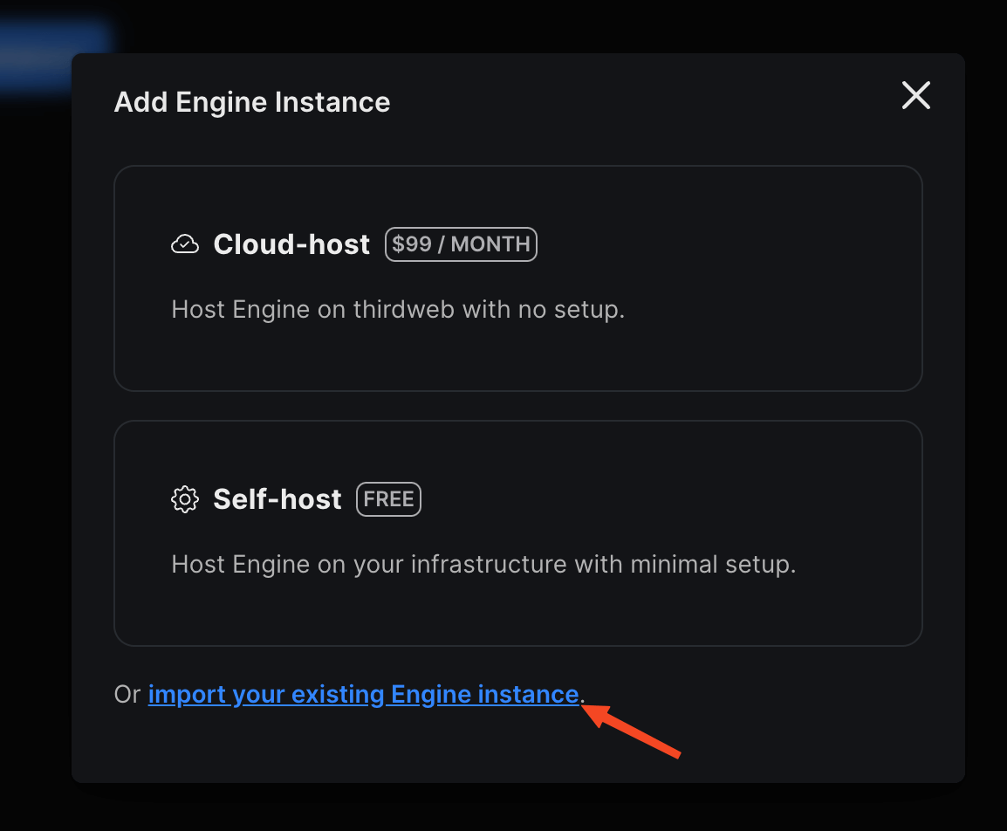
Task: Click the settings cog beside Self-host label
Action: point(184,498)
